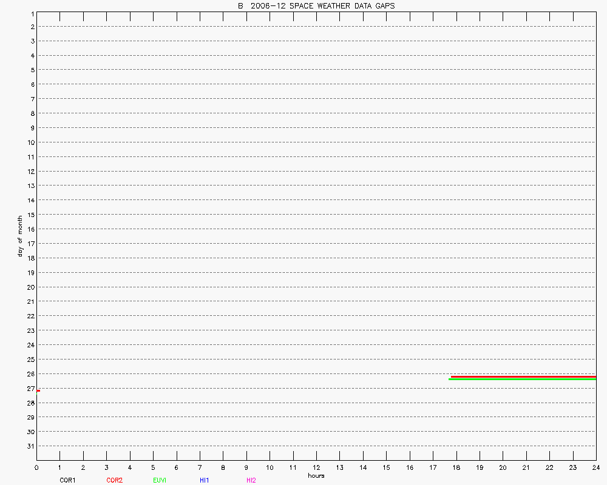Select the red COR2 legend label
This screenshot has height=485, width=607.
[x=114, y=480]
